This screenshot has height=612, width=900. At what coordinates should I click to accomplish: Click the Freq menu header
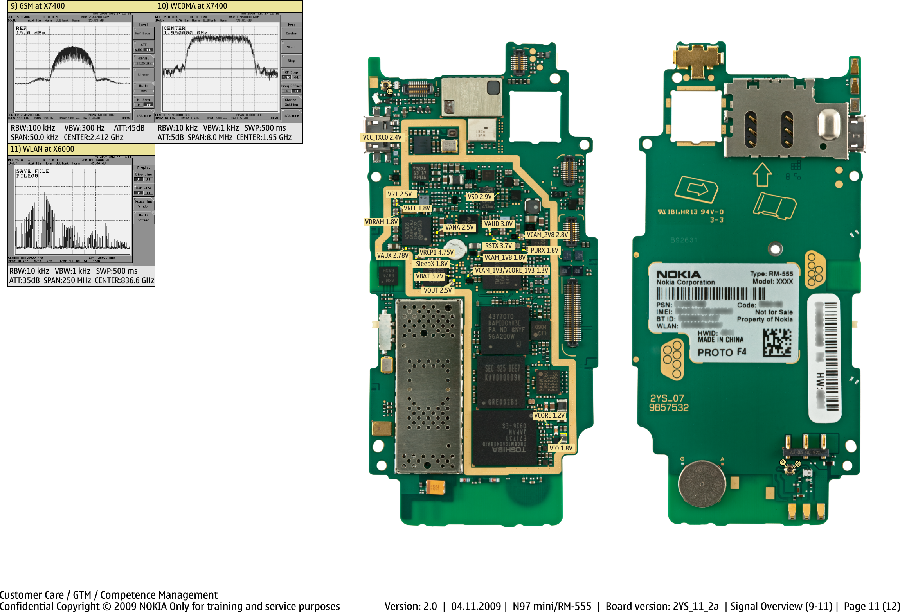(x=291, y=24)
